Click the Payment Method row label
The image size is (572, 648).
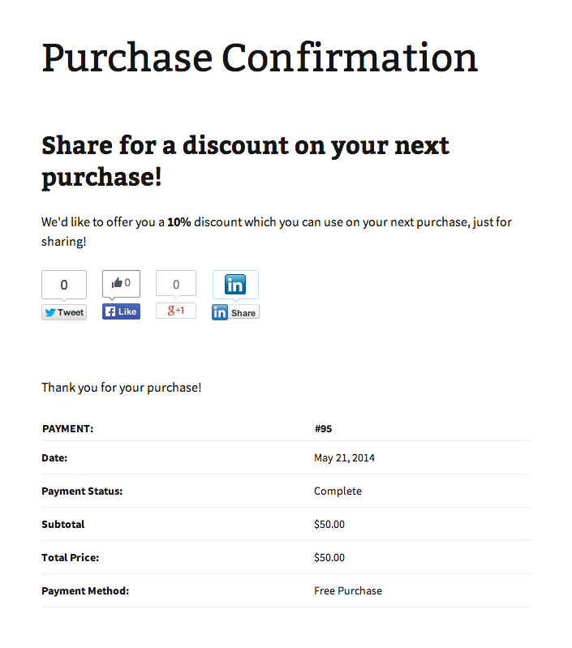point(85,591)
